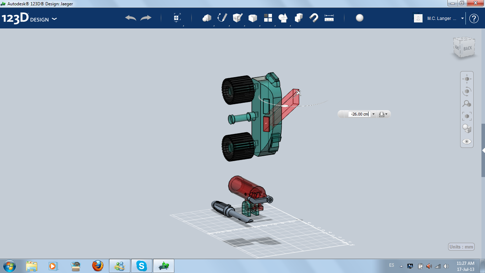Click the ES language indicator
Viewport: 485px width, 273px height.
pos(392,265)
